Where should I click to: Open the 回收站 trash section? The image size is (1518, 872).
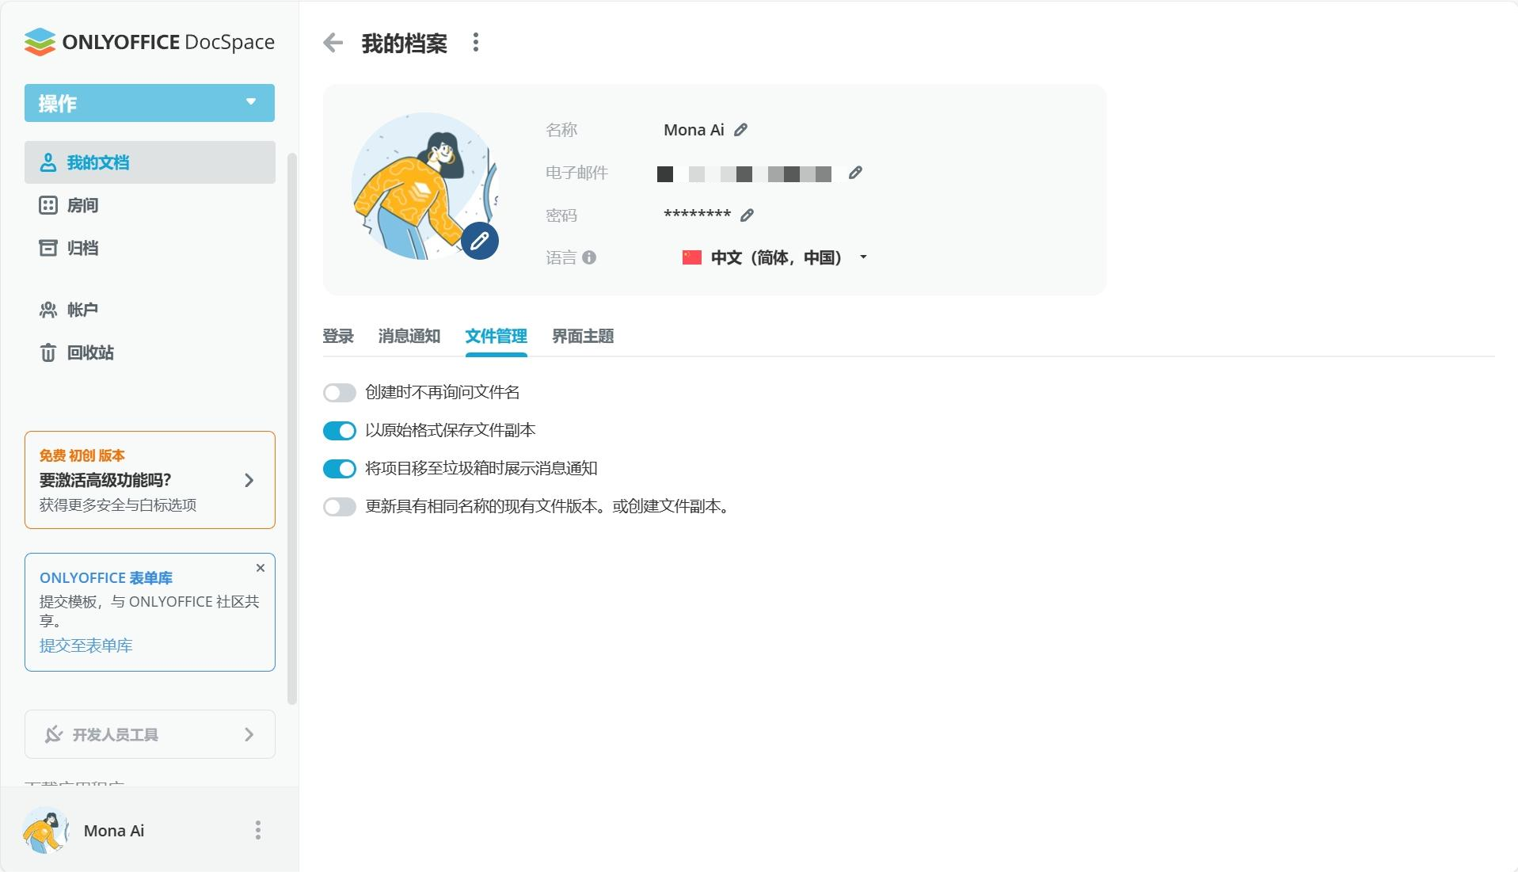click(48, 352)
